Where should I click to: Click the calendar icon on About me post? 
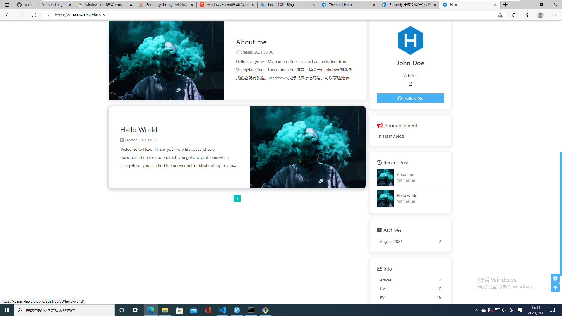click(237, 52)
